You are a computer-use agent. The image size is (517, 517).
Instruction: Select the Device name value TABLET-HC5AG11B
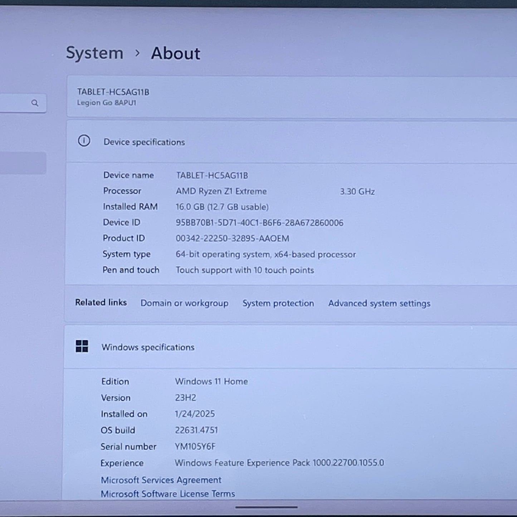[x=212, y=175]
